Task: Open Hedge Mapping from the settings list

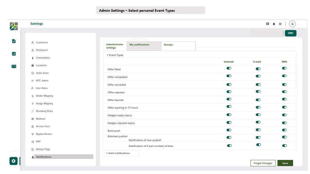Action: [x=44, y=103]
